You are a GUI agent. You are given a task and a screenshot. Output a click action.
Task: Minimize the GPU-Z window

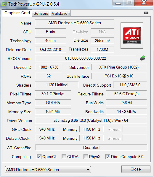118,3
